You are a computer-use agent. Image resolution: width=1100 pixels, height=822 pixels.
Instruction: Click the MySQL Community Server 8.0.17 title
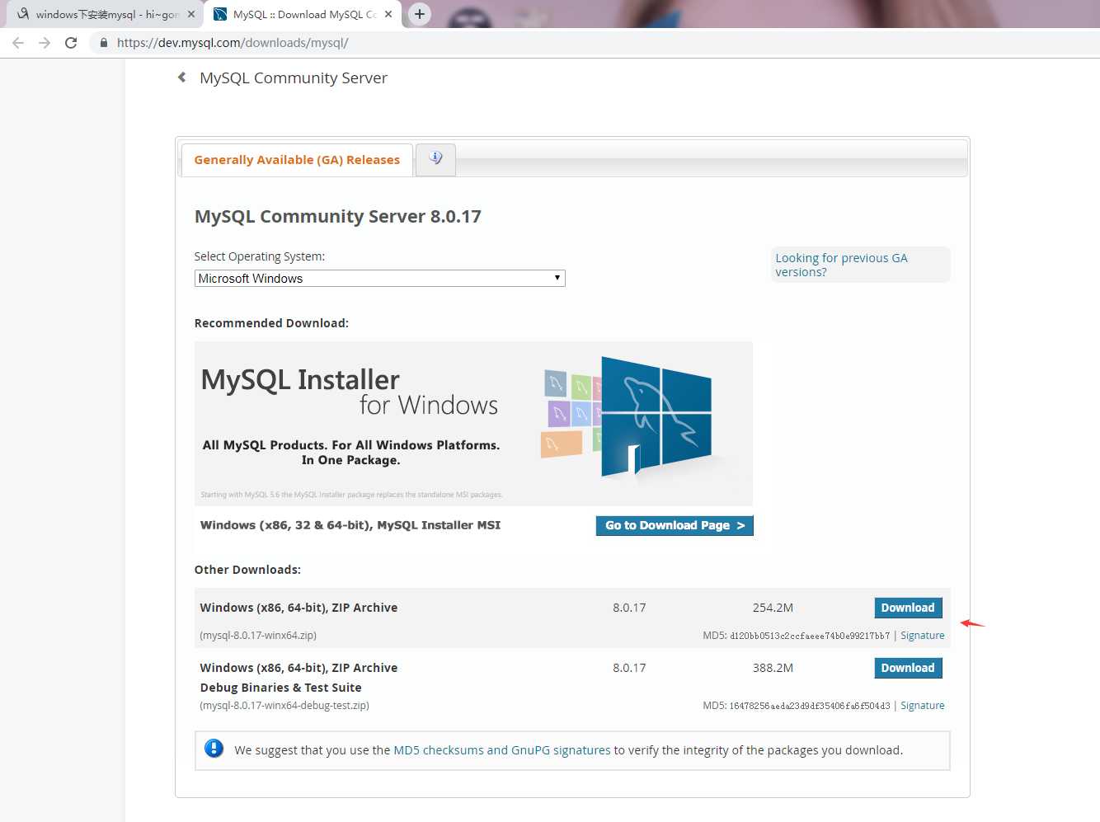point(338,217)
